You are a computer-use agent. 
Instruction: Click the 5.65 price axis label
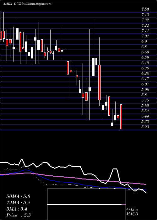pos(145,106)
